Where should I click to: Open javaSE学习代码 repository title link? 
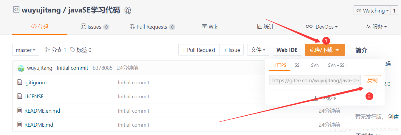tap(94, 10)
